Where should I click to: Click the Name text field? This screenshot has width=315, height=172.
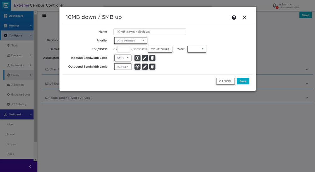click(150, 32)
